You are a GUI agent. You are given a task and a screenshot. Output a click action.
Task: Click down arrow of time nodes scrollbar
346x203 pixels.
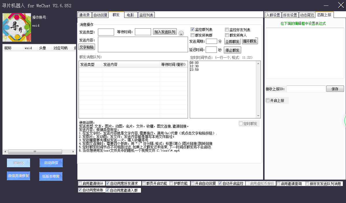click(x=258, y=116)
